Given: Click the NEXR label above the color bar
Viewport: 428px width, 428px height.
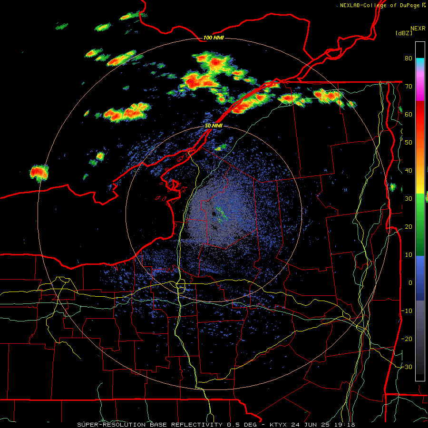Looking at the screenshot, I should (x=418, y=29).
